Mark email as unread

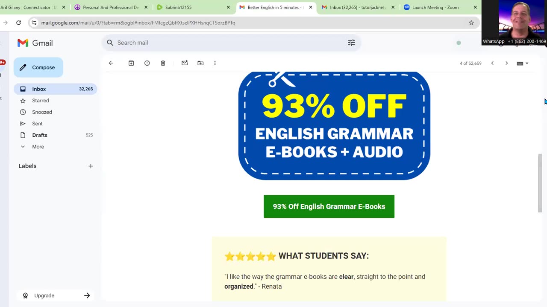pyautogui.click(x=185, y=63)
